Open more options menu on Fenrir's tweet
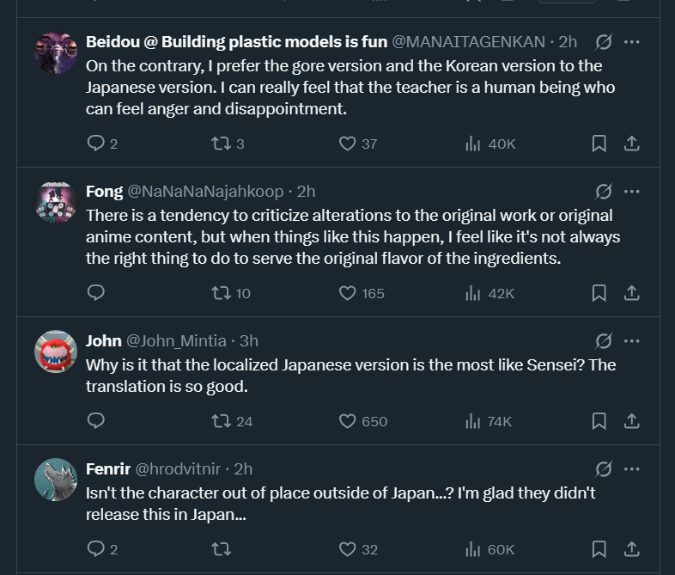 tap(631, 468)
